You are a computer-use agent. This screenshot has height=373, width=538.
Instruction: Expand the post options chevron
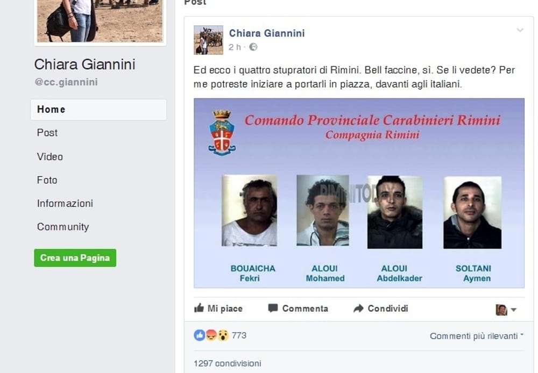tap(520, 30)
